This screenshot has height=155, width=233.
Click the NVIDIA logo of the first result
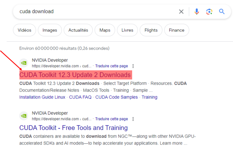[x=24, y=63]
